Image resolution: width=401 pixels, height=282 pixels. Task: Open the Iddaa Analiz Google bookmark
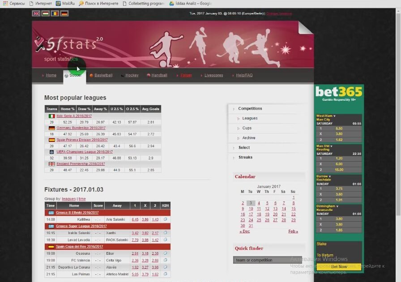(x=191, y=4)
